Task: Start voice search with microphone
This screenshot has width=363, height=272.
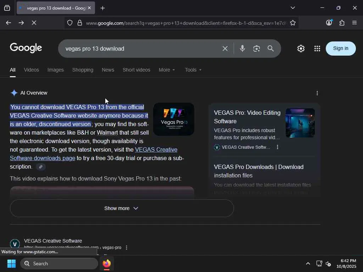Action: pyautogui.click(x=242, y=48)
